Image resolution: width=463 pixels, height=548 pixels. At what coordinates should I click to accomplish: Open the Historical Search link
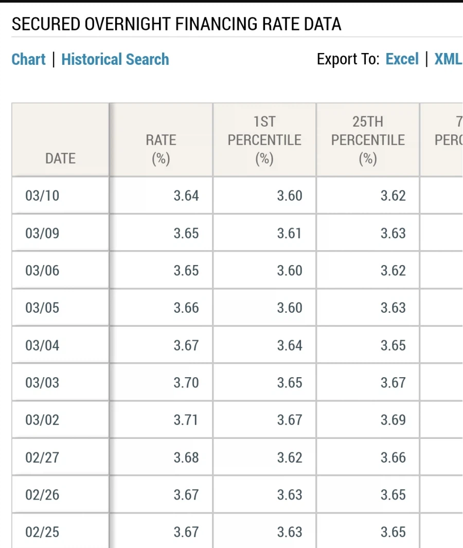(x=115, y=59)
